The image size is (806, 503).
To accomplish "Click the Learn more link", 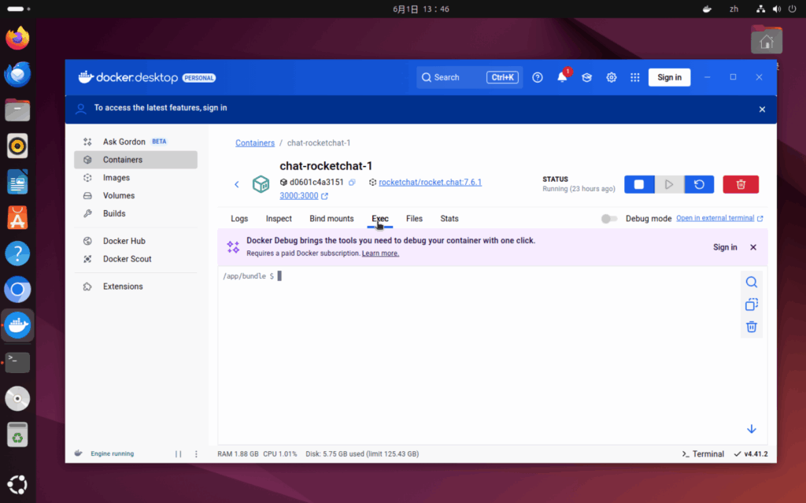I will (380, 253).
